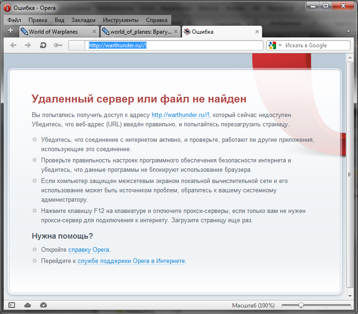
Task: Toggle Opera Turbo speedometer icon
Action: pos(44,305)
